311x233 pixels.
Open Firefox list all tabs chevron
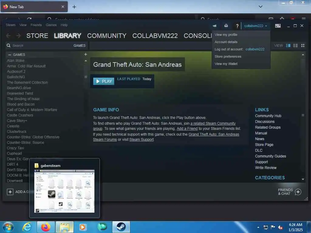pyautogui.click(x=260, y=7)
